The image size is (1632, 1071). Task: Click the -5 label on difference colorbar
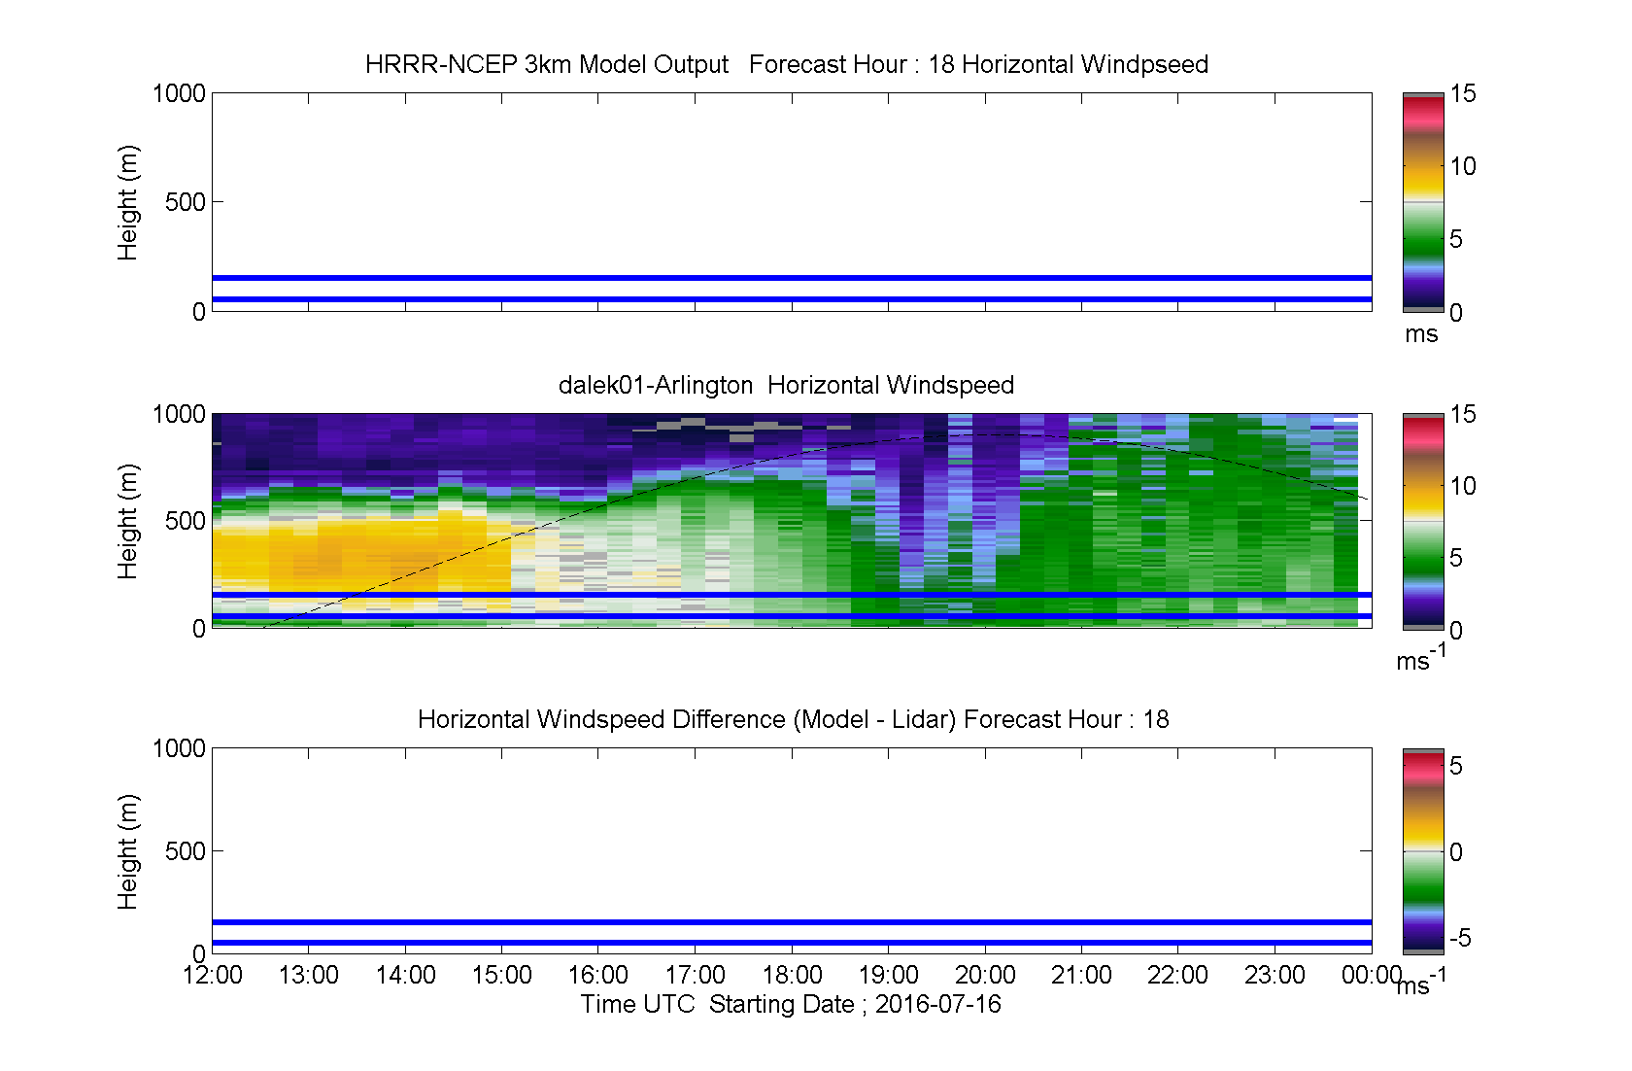pos(1460,939)
